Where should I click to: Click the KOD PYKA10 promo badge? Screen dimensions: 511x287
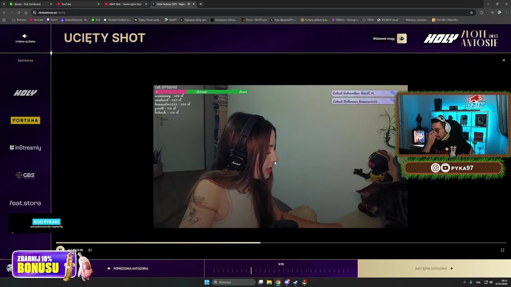coord(46,222)
